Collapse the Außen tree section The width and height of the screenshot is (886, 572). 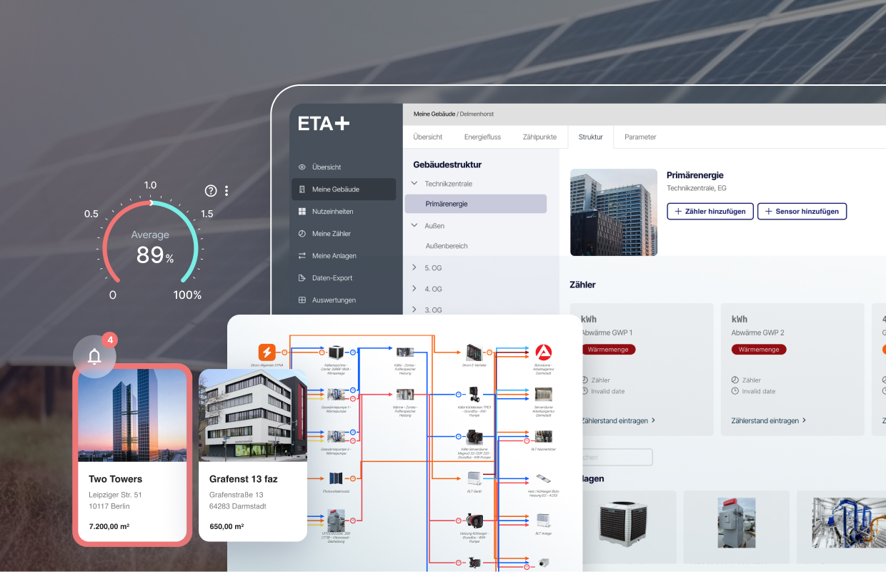click(414, 225)
